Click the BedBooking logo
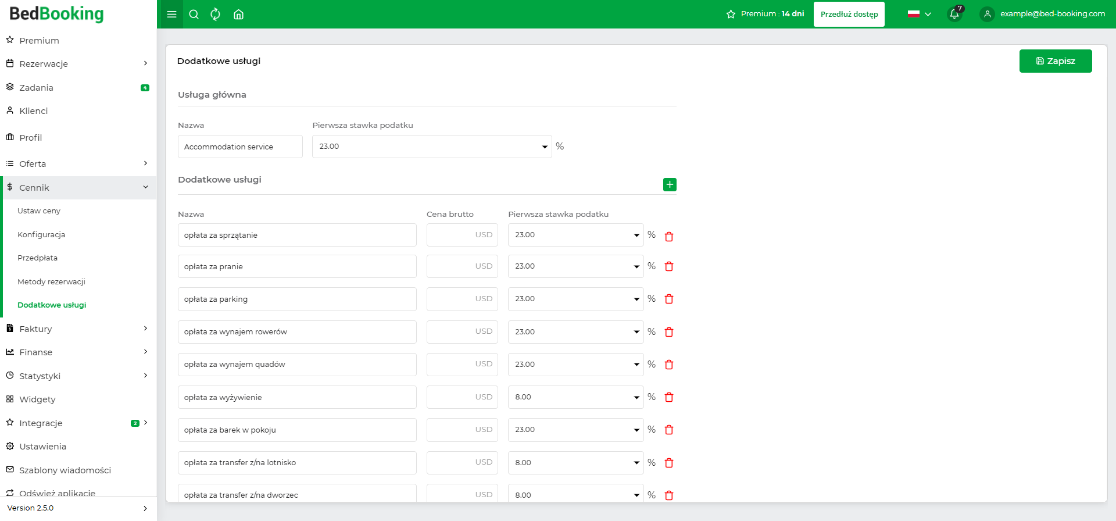Image resolution: width=1116 pixels, height=521 pixels. click(56, 14)
